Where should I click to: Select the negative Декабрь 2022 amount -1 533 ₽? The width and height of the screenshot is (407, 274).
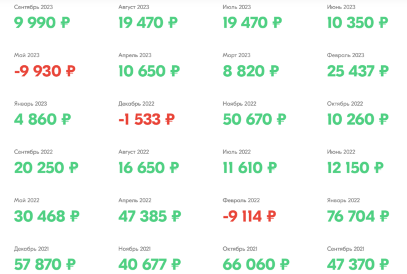pos(146,119)
